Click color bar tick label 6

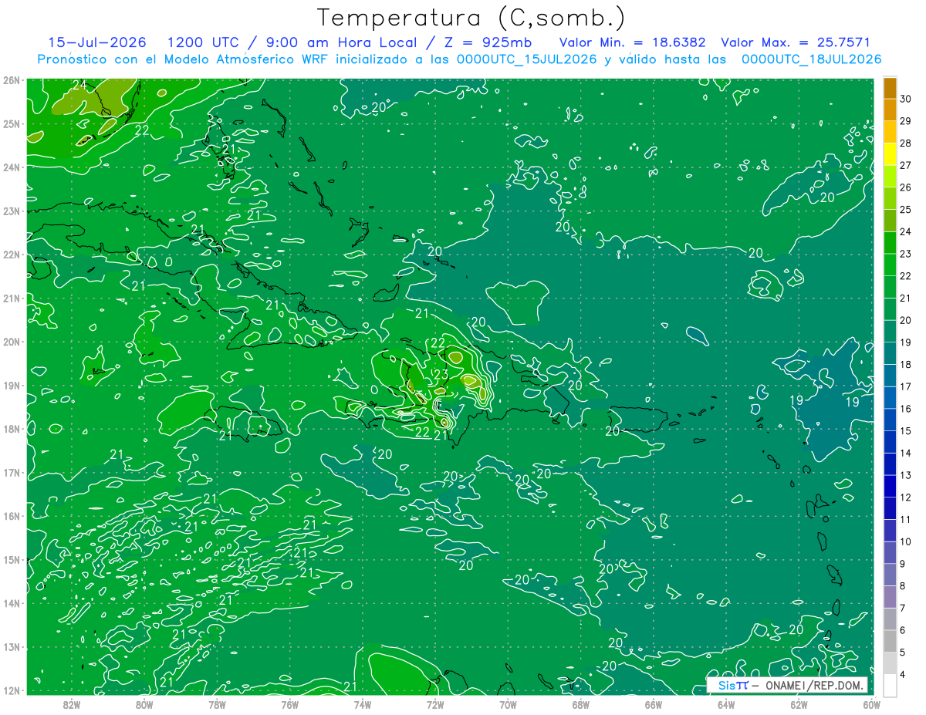pos(903,630)
